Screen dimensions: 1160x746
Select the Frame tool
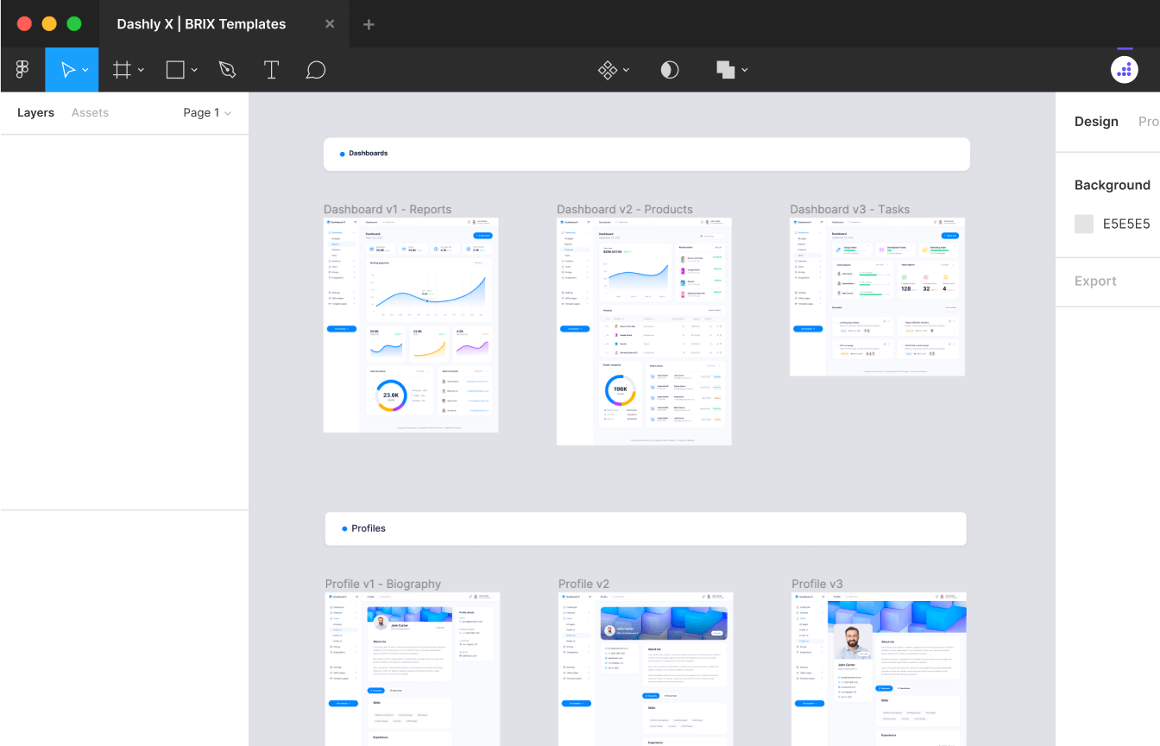[x=123, y=69]
